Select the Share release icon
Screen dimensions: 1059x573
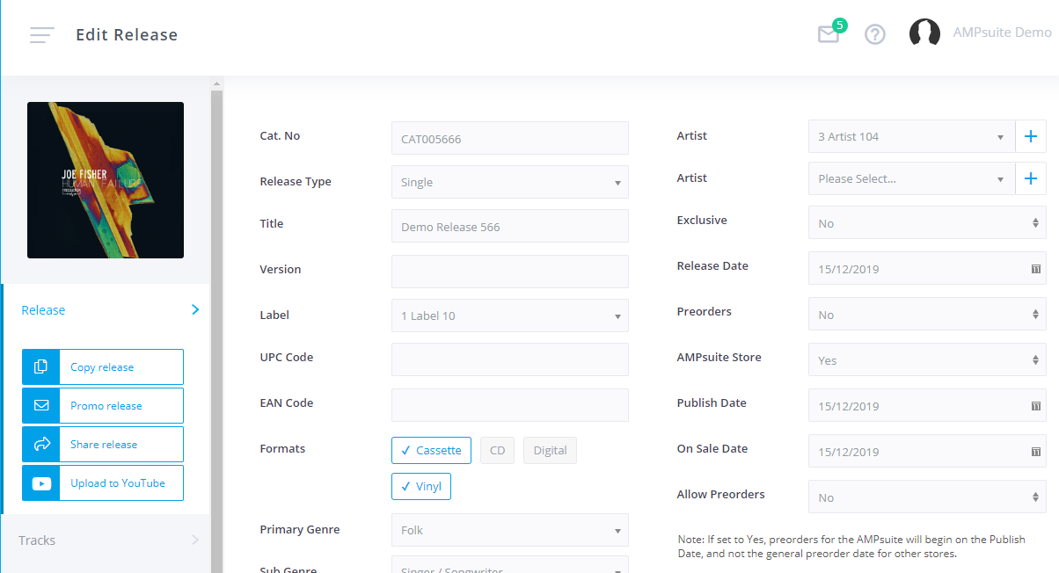(x=40, y=444)
